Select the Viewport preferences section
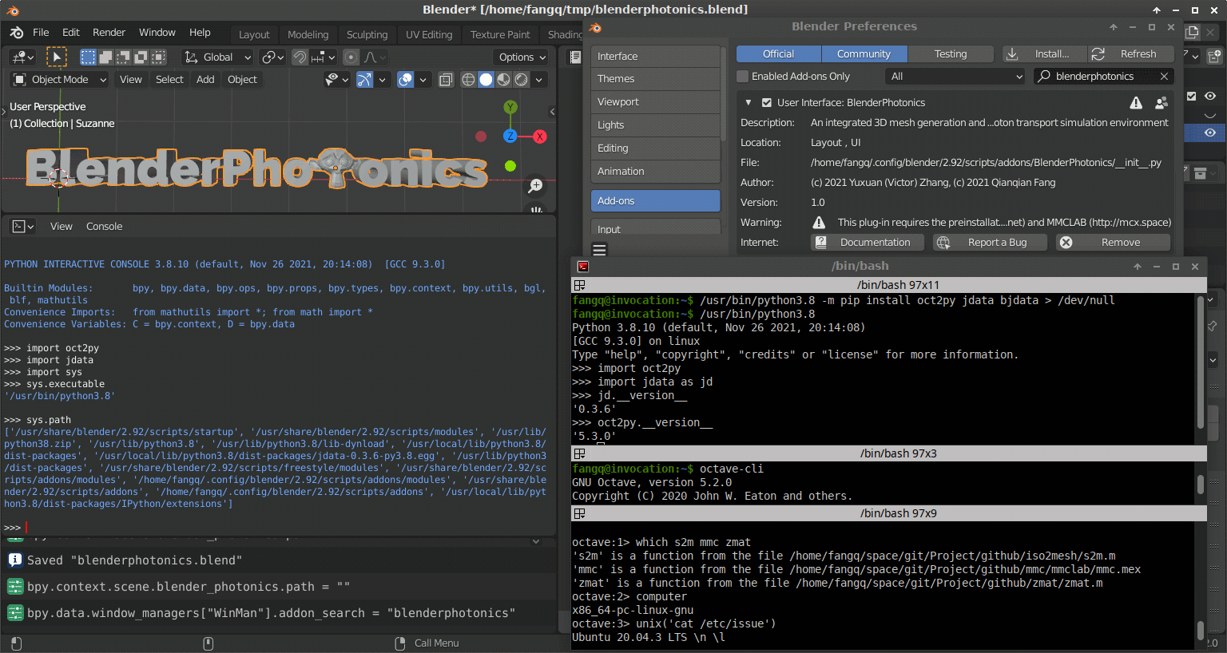Screen dimensions: 1227x653 655,102
